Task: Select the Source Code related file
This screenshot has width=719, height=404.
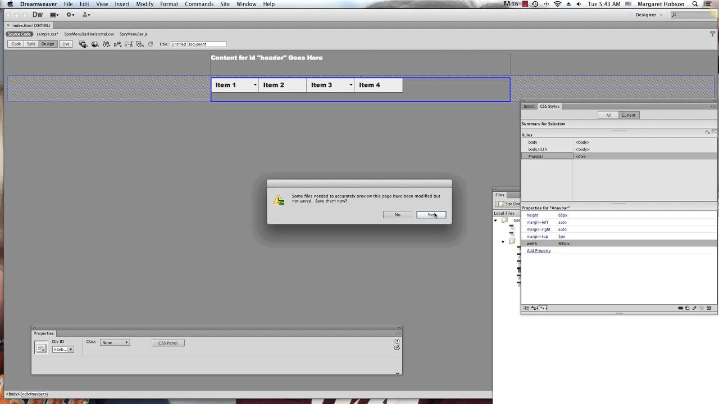Action: pos(19,34)
